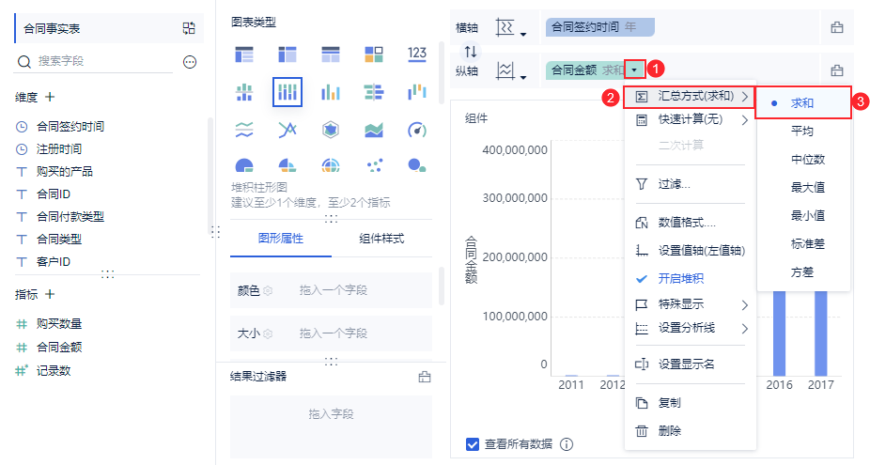This screenshot has height=465, width=870.
Task: Select 记录数 metric field
Action: [x=54, y=371]
